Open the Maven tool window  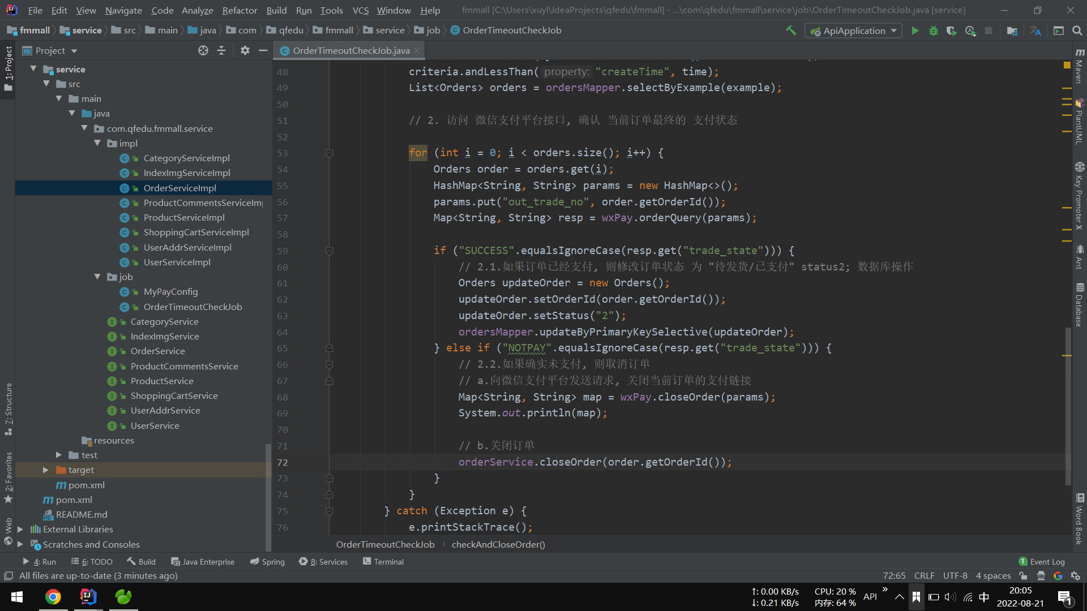click(x=1080, y=66)
